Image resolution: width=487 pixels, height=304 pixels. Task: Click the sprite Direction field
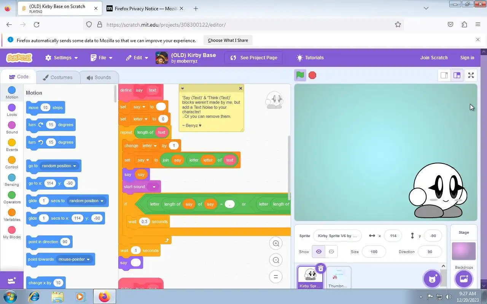[x=430, y=252]
